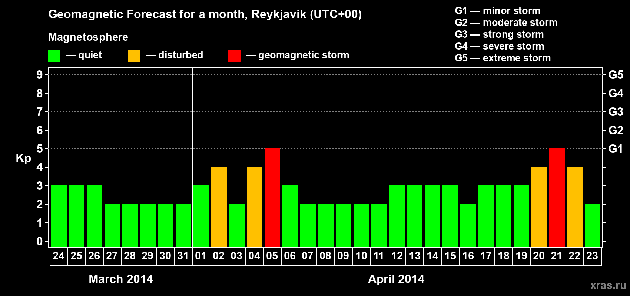This screenshot has width=630, height=296.
Task: Click date label 28 on axis
Action: (130, 256)
